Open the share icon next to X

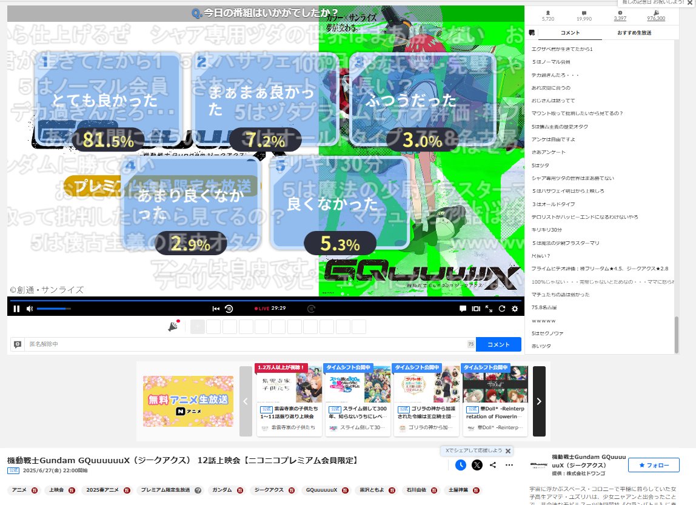pos(493,465)
